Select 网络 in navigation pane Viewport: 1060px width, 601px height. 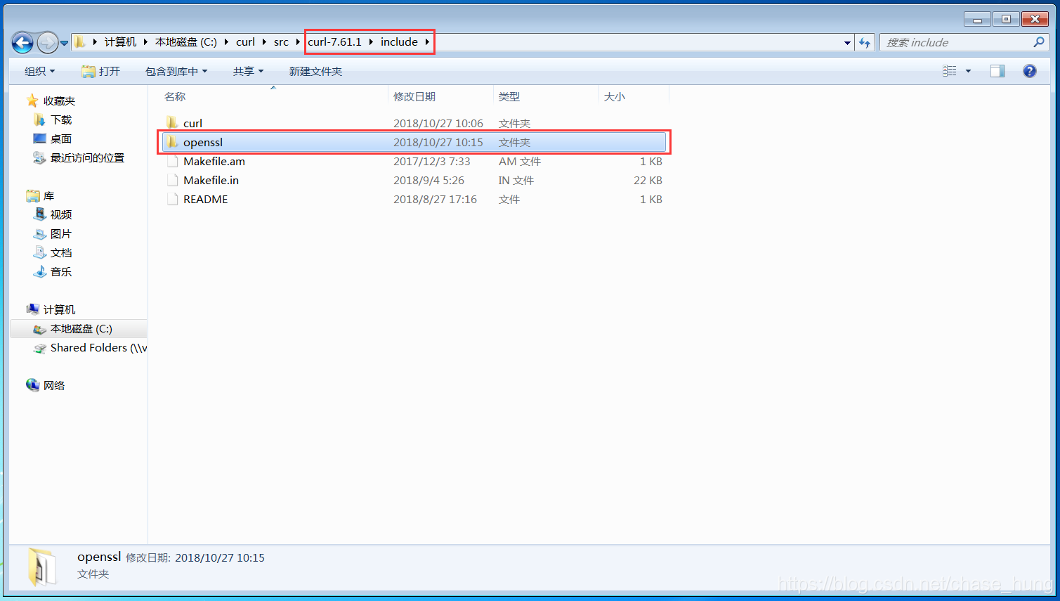pos(54,385)
